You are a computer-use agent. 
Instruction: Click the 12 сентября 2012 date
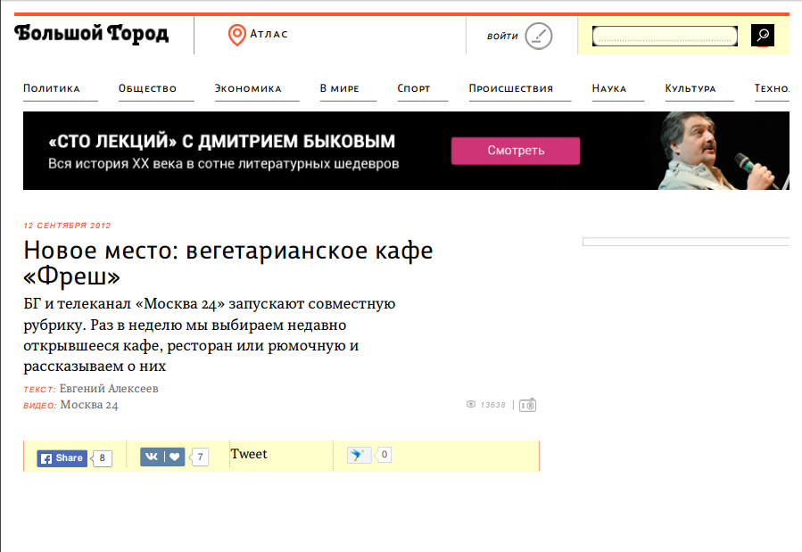coord(67,226)
